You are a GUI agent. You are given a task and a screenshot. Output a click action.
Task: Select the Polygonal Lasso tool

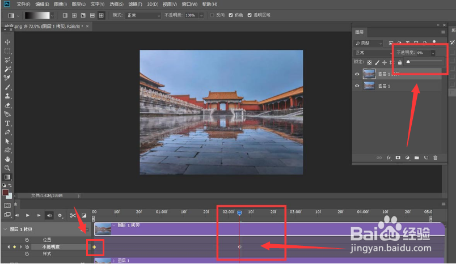(x=7, y=60)
